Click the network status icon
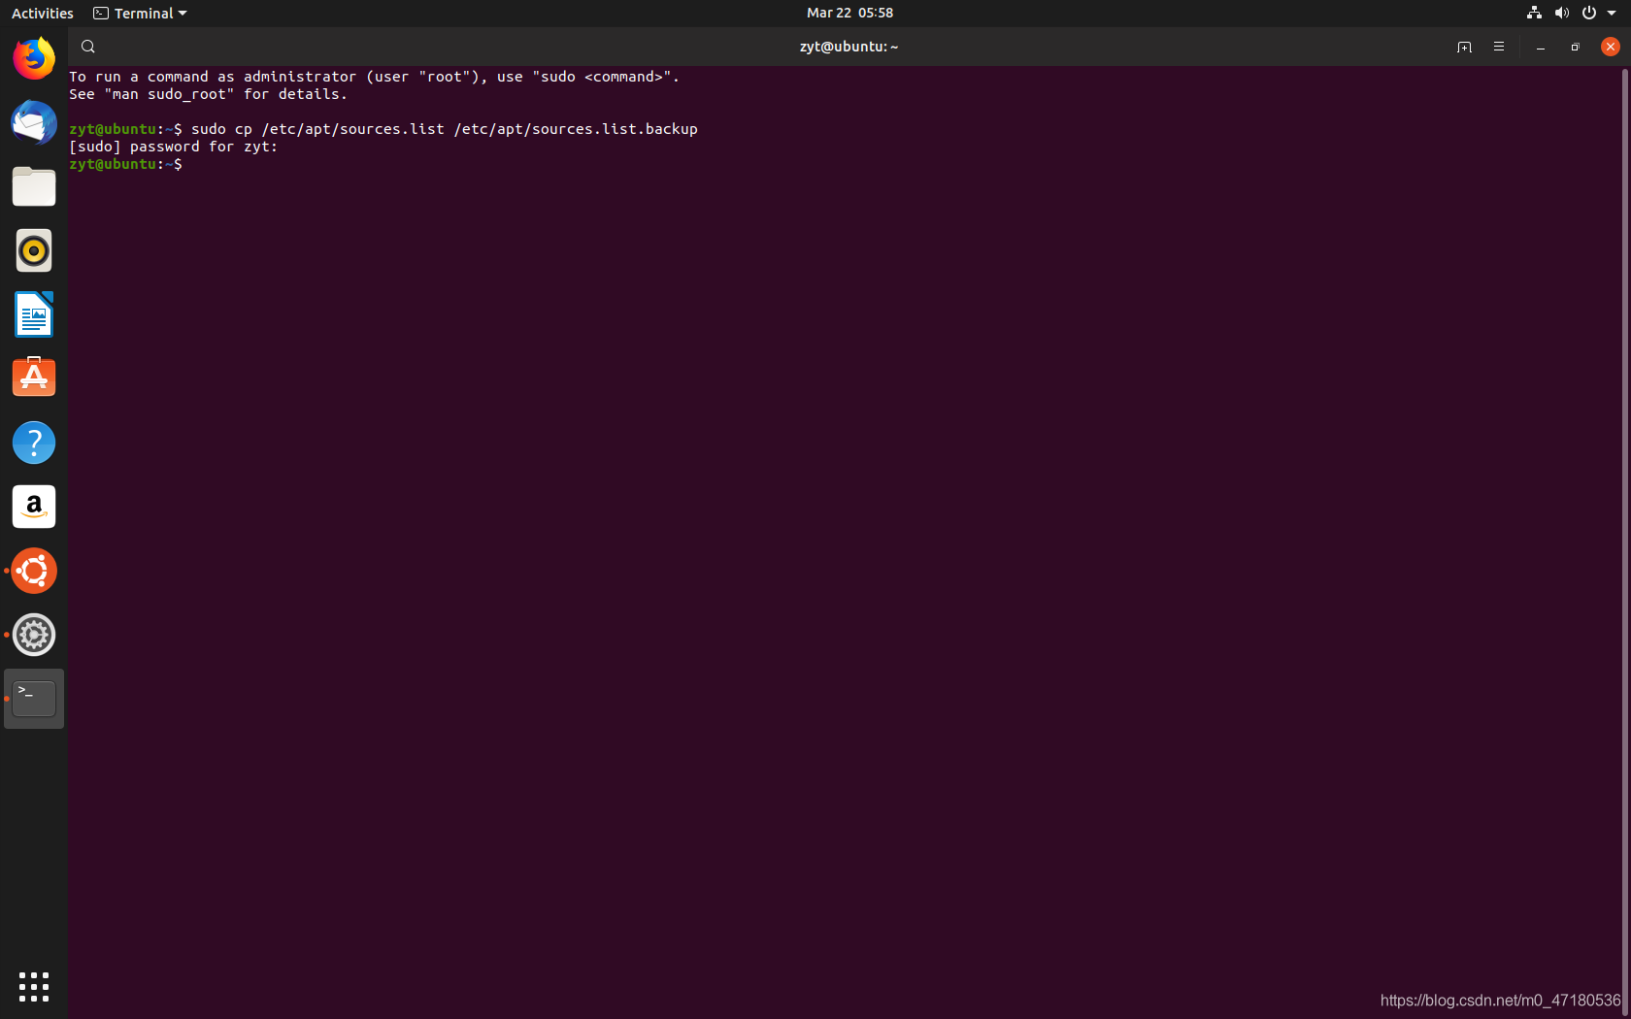Screen dimensions: 1631x1019 click(1534, 13)
